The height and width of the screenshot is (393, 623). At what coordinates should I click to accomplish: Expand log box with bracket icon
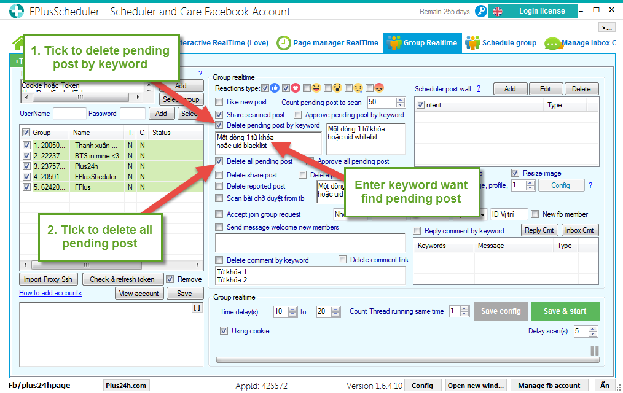click(197, 308)
